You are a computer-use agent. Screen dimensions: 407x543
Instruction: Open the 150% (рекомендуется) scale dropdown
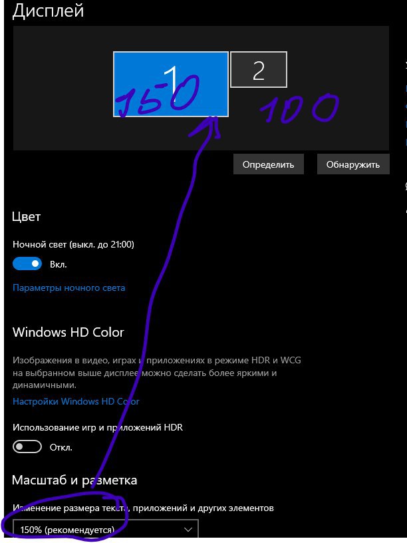106,529
